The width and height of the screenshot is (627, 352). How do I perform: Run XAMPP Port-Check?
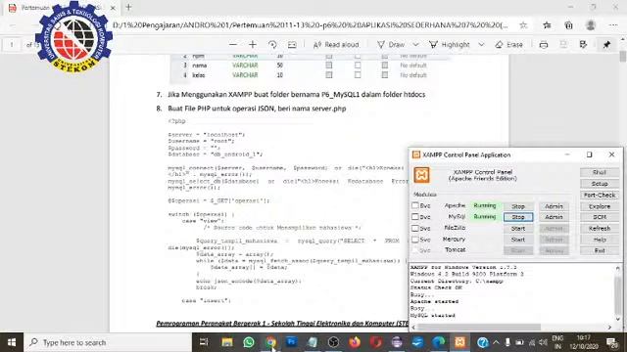tap(600, 195)
